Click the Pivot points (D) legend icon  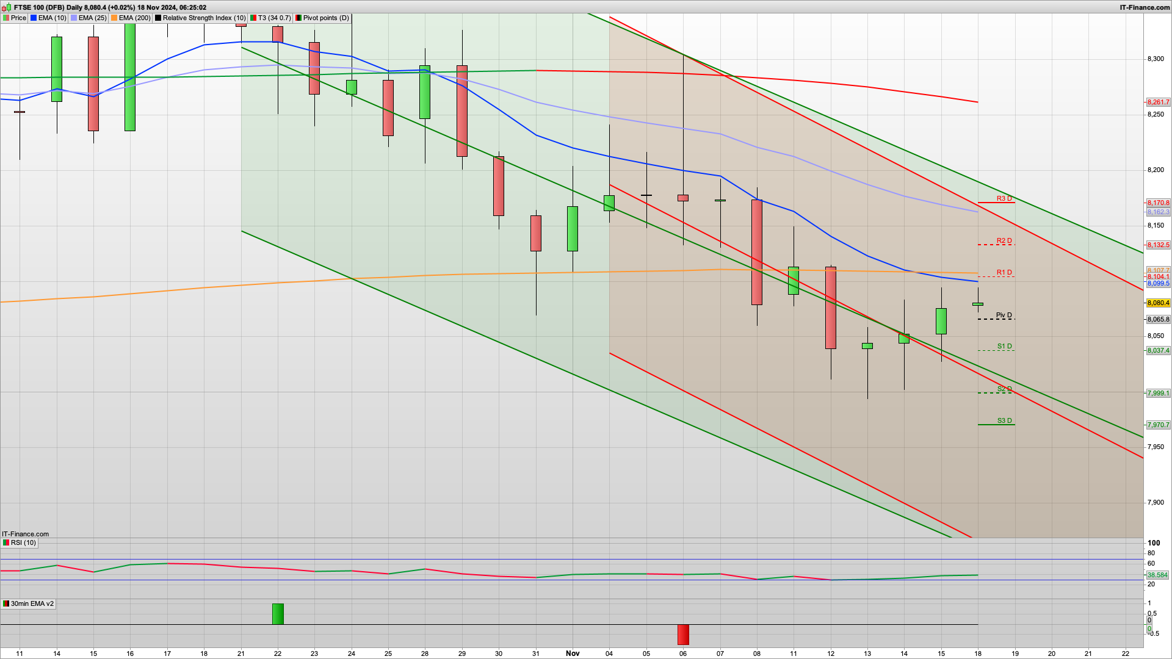[298, 18]
